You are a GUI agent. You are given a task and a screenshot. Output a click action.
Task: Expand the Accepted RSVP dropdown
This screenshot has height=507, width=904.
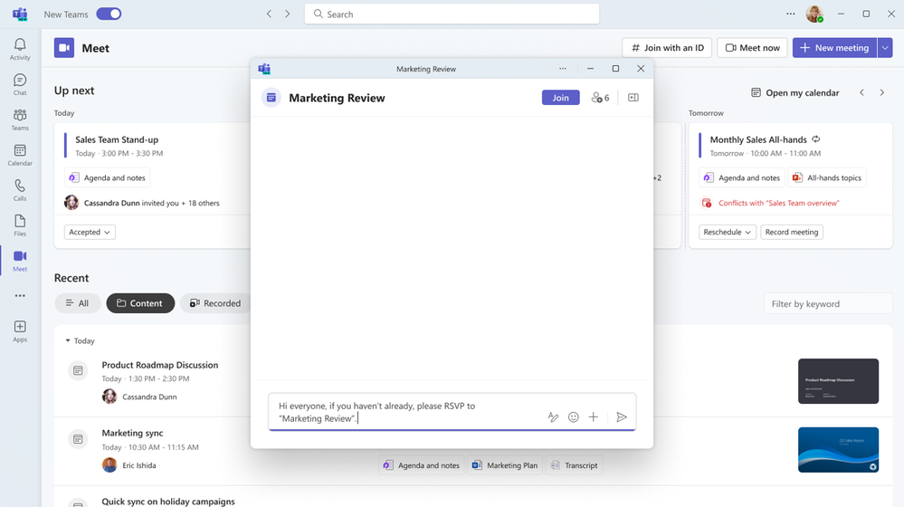(x=90, y=232)
